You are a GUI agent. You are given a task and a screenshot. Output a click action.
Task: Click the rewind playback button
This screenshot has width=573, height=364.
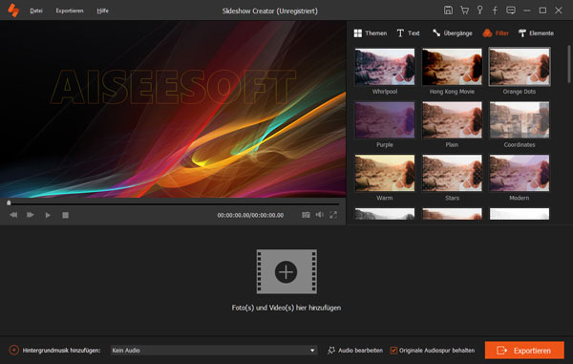(x=13, y=215)
